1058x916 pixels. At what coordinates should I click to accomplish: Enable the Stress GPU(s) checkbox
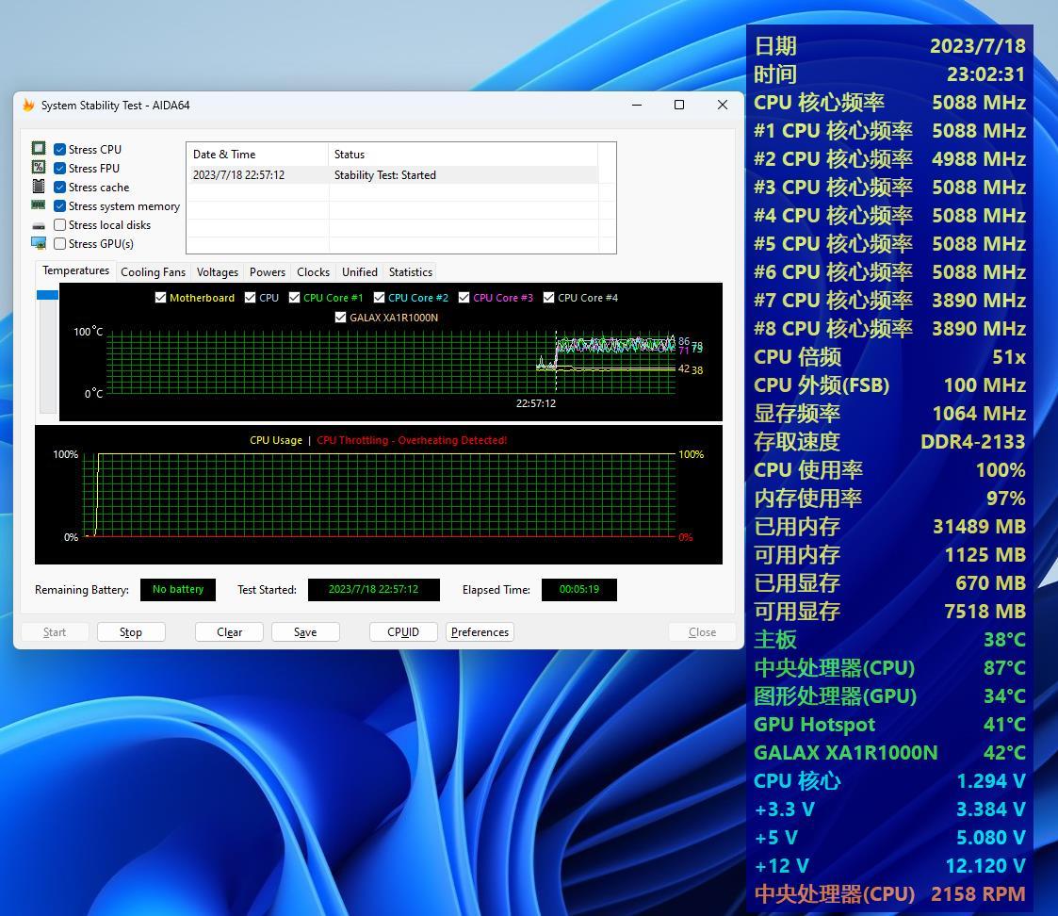[x=60, y=244]
